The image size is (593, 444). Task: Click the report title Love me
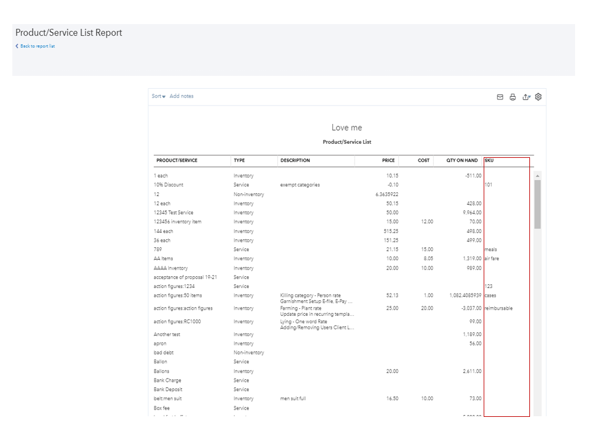[347, 128]
